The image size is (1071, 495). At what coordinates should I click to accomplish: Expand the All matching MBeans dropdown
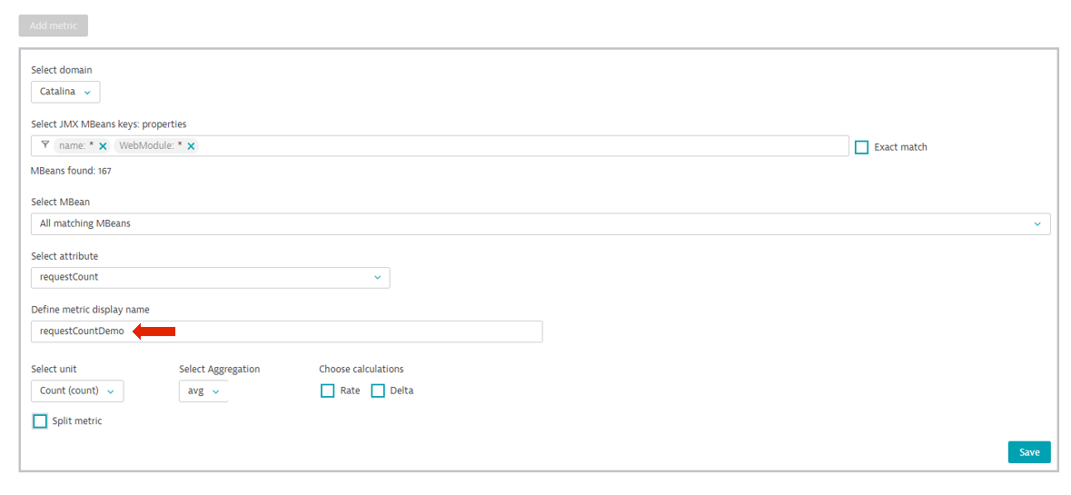click(x=540, y=224)
